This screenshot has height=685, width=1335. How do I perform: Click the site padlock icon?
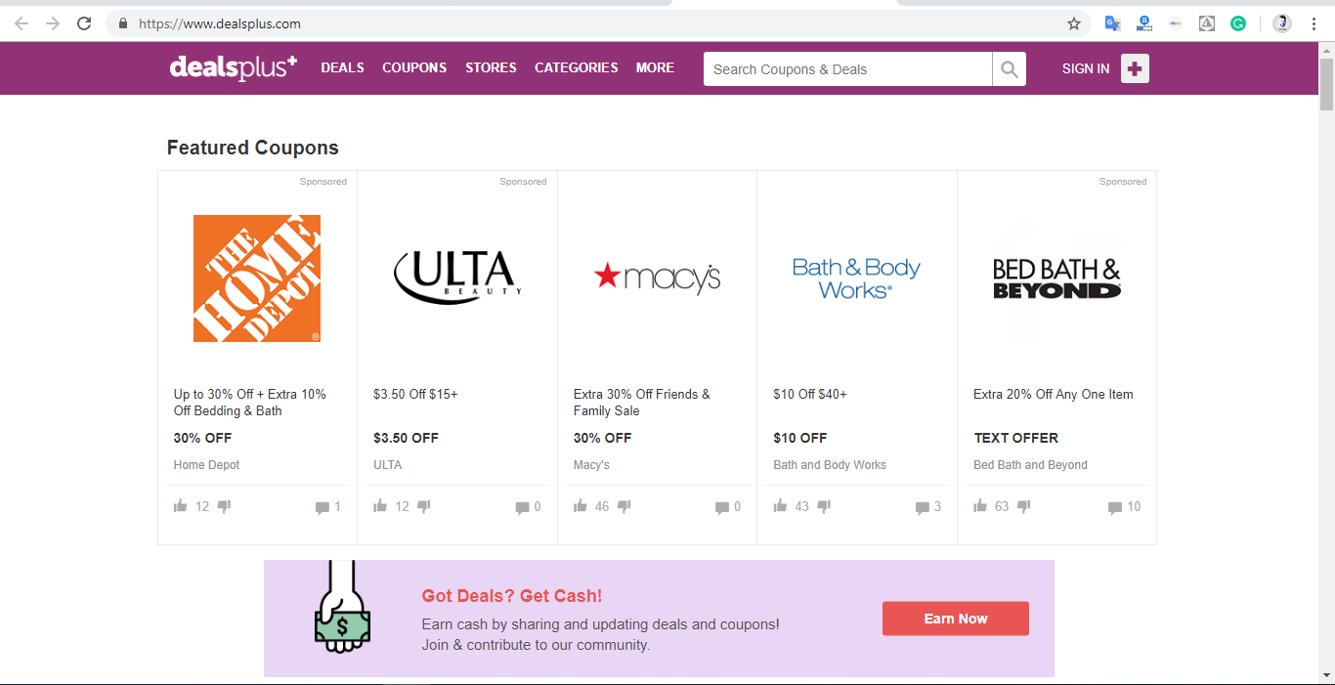(122, 23)
